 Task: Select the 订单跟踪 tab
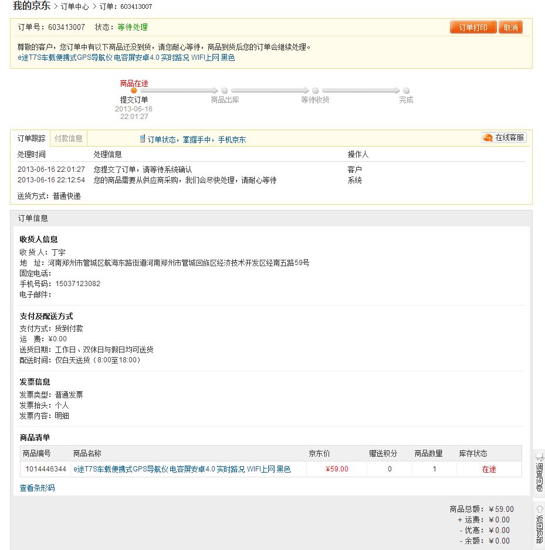pyautogui.click(x=32, y=138)
